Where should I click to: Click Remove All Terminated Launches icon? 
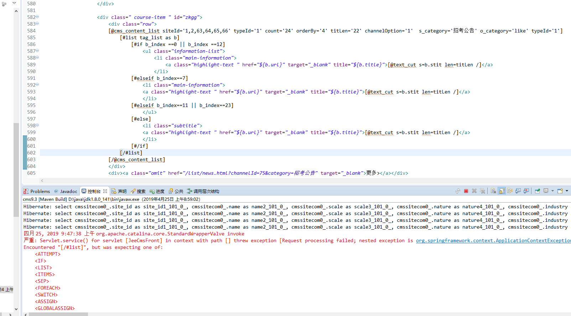coord(483,191)
